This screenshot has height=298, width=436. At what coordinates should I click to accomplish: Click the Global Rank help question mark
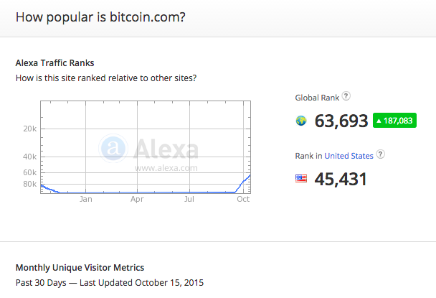click(x=346, y=96)
